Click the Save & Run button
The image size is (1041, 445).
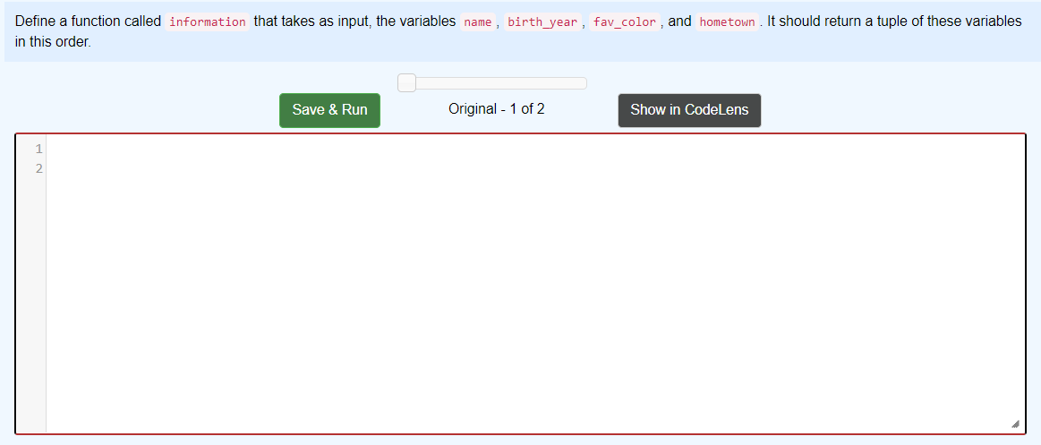coord(329,110)
